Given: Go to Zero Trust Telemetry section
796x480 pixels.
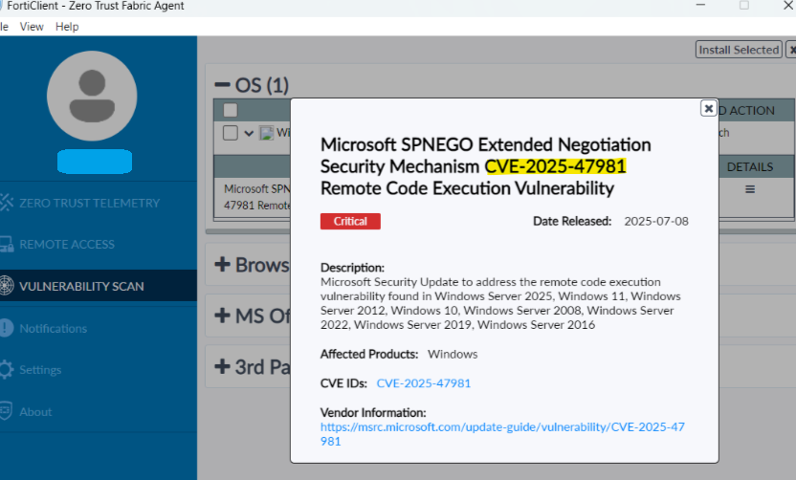Looking at the screenshot, I should pyautogui.click(x=89, y=203).
